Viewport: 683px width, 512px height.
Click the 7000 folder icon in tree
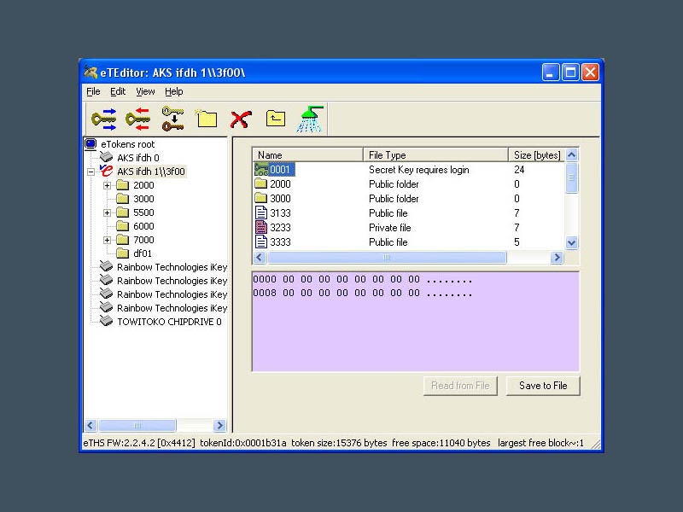[x=123, y=240]
